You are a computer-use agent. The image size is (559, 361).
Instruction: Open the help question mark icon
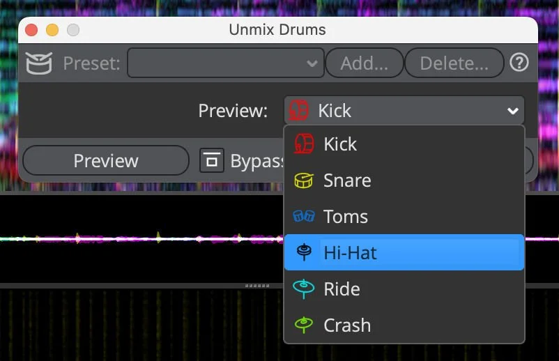(x=519, y=63)
